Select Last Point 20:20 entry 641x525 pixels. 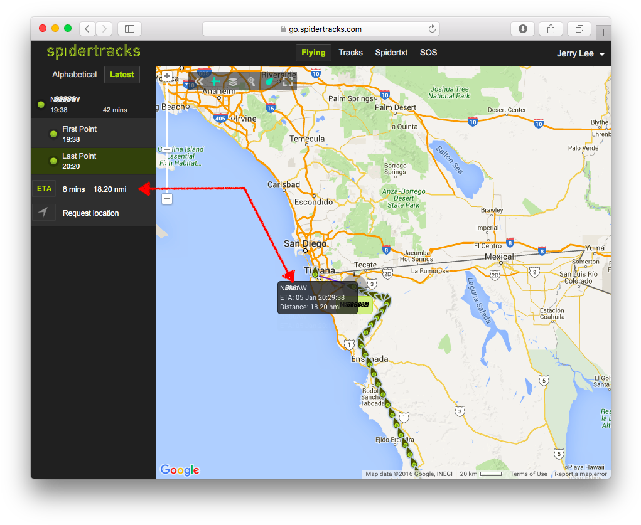point(94,161)
